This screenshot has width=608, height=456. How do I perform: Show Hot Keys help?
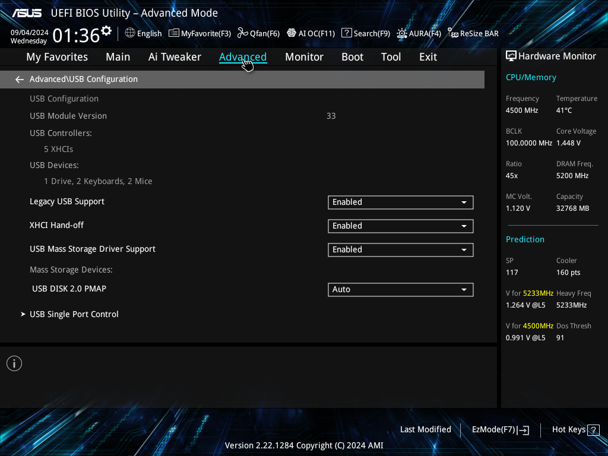click(576, 430)
